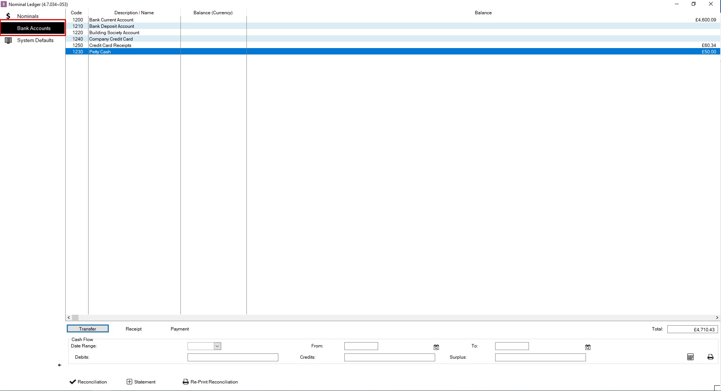Click the Reconciliation checkmark icon
The image size is (721, 391).
click(x=73, y=382)
